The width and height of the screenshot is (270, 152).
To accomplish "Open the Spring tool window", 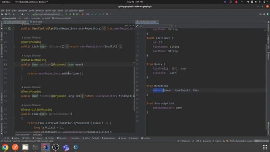I will (x=122, y=138).
